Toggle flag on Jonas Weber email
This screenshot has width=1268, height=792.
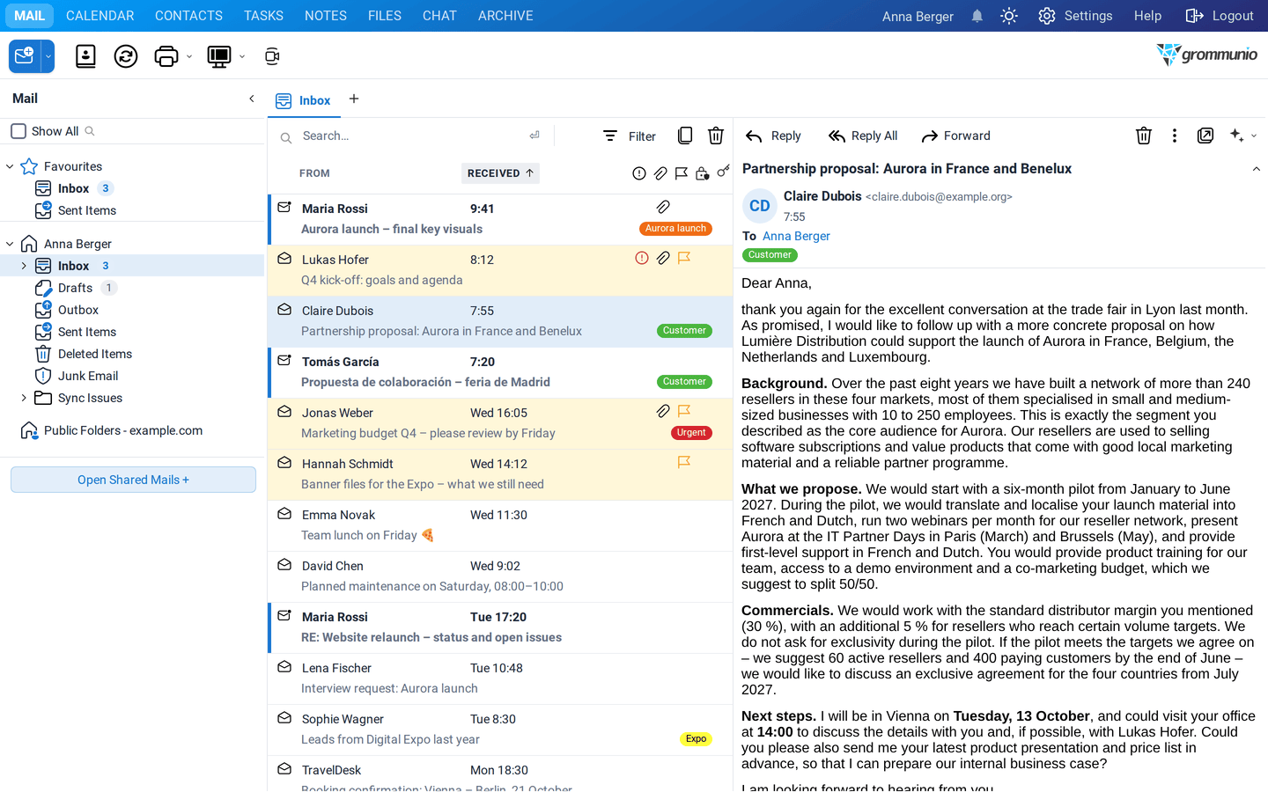tap(684, 411)
